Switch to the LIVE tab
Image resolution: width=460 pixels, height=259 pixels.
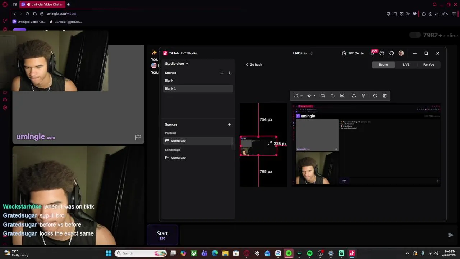406,65
